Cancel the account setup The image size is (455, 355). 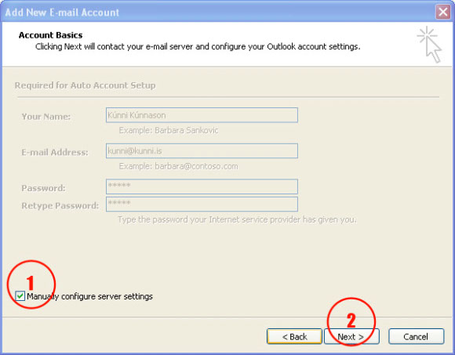click(416, 336)
